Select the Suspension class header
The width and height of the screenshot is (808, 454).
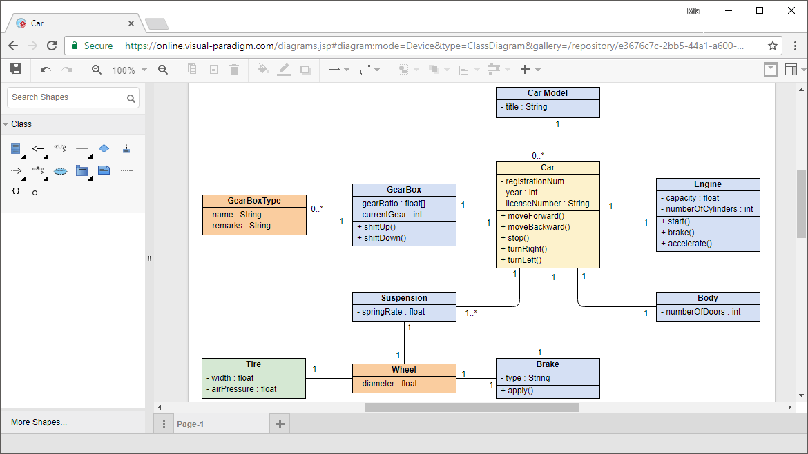(404, 298)
